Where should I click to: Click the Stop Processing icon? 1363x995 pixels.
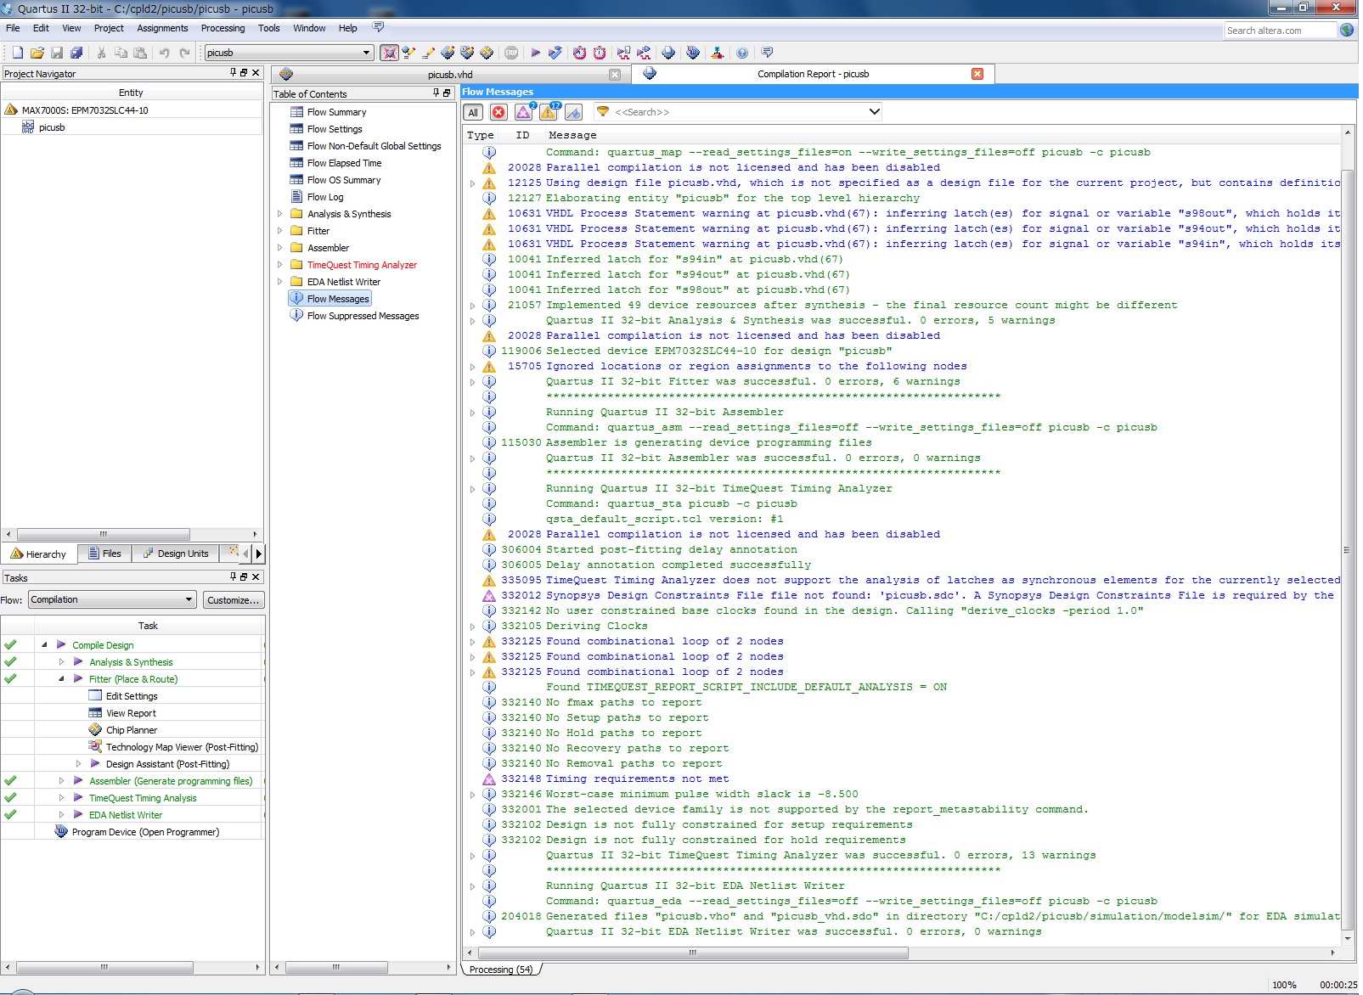[x=511, y=53]
